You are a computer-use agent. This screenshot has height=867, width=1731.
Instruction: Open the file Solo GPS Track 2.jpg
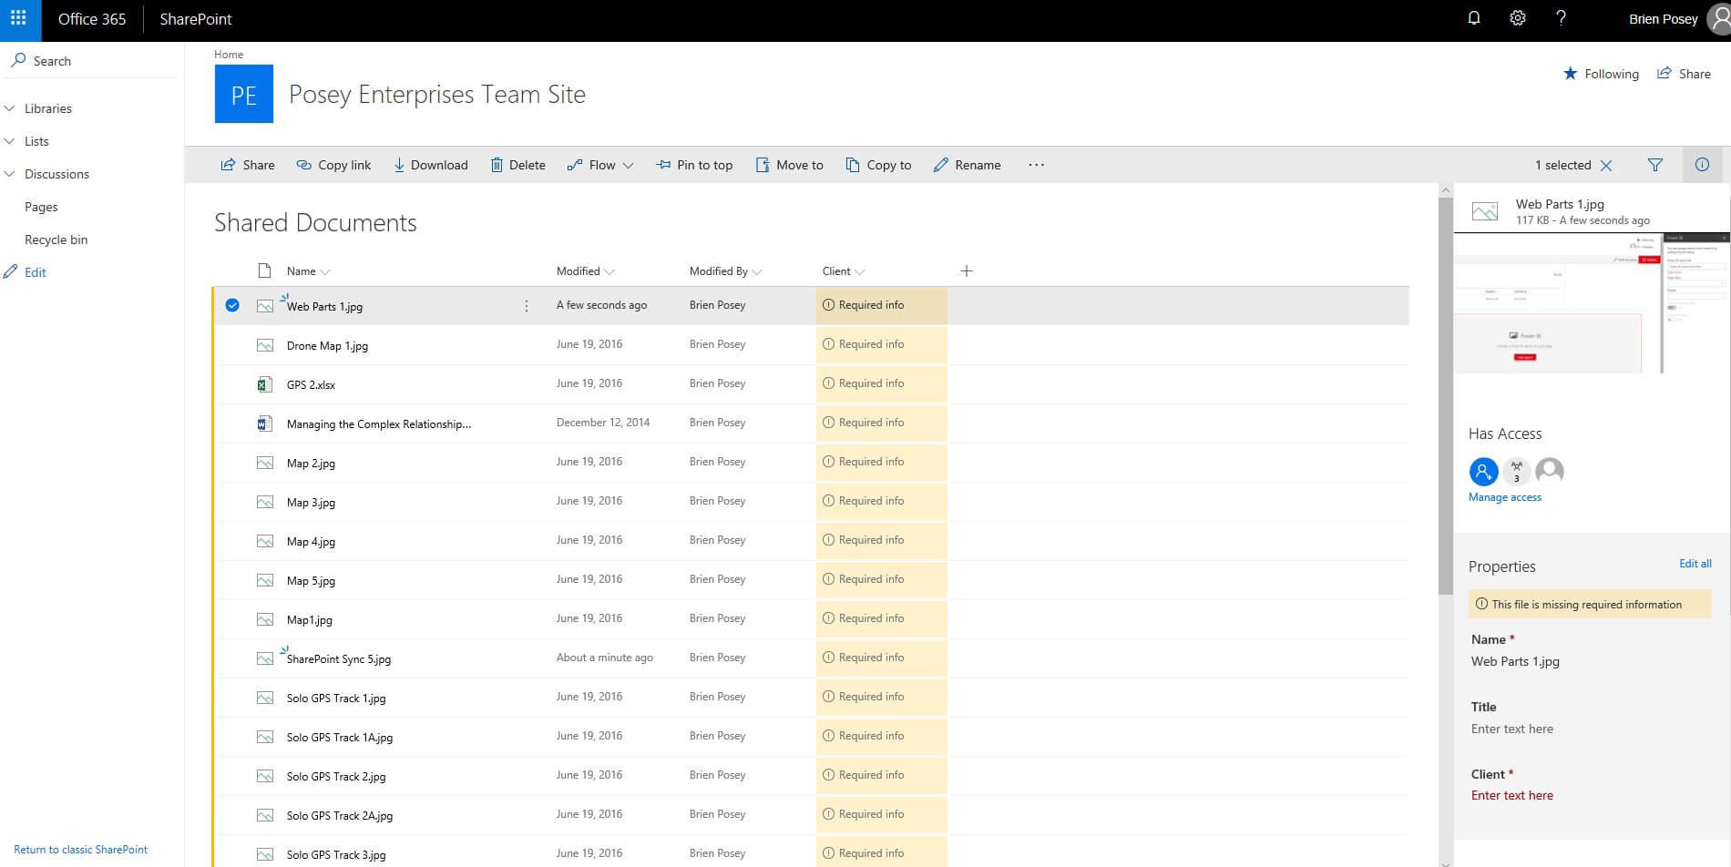point(336,777)
